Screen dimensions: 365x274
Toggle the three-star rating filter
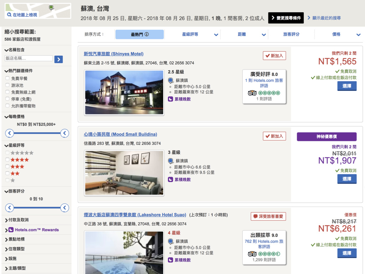(x=7, y=167)
